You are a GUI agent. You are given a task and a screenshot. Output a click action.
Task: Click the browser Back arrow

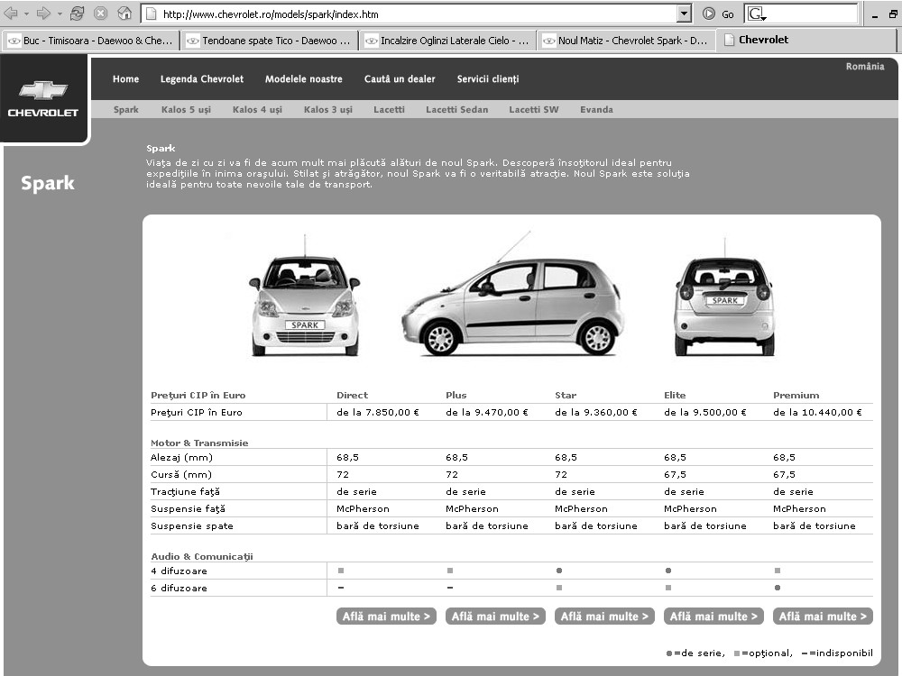tap(11, 14)
